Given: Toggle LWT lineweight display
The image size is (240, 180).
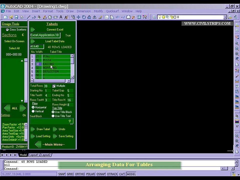Looking at the screenshot, I should click(122, 174).
